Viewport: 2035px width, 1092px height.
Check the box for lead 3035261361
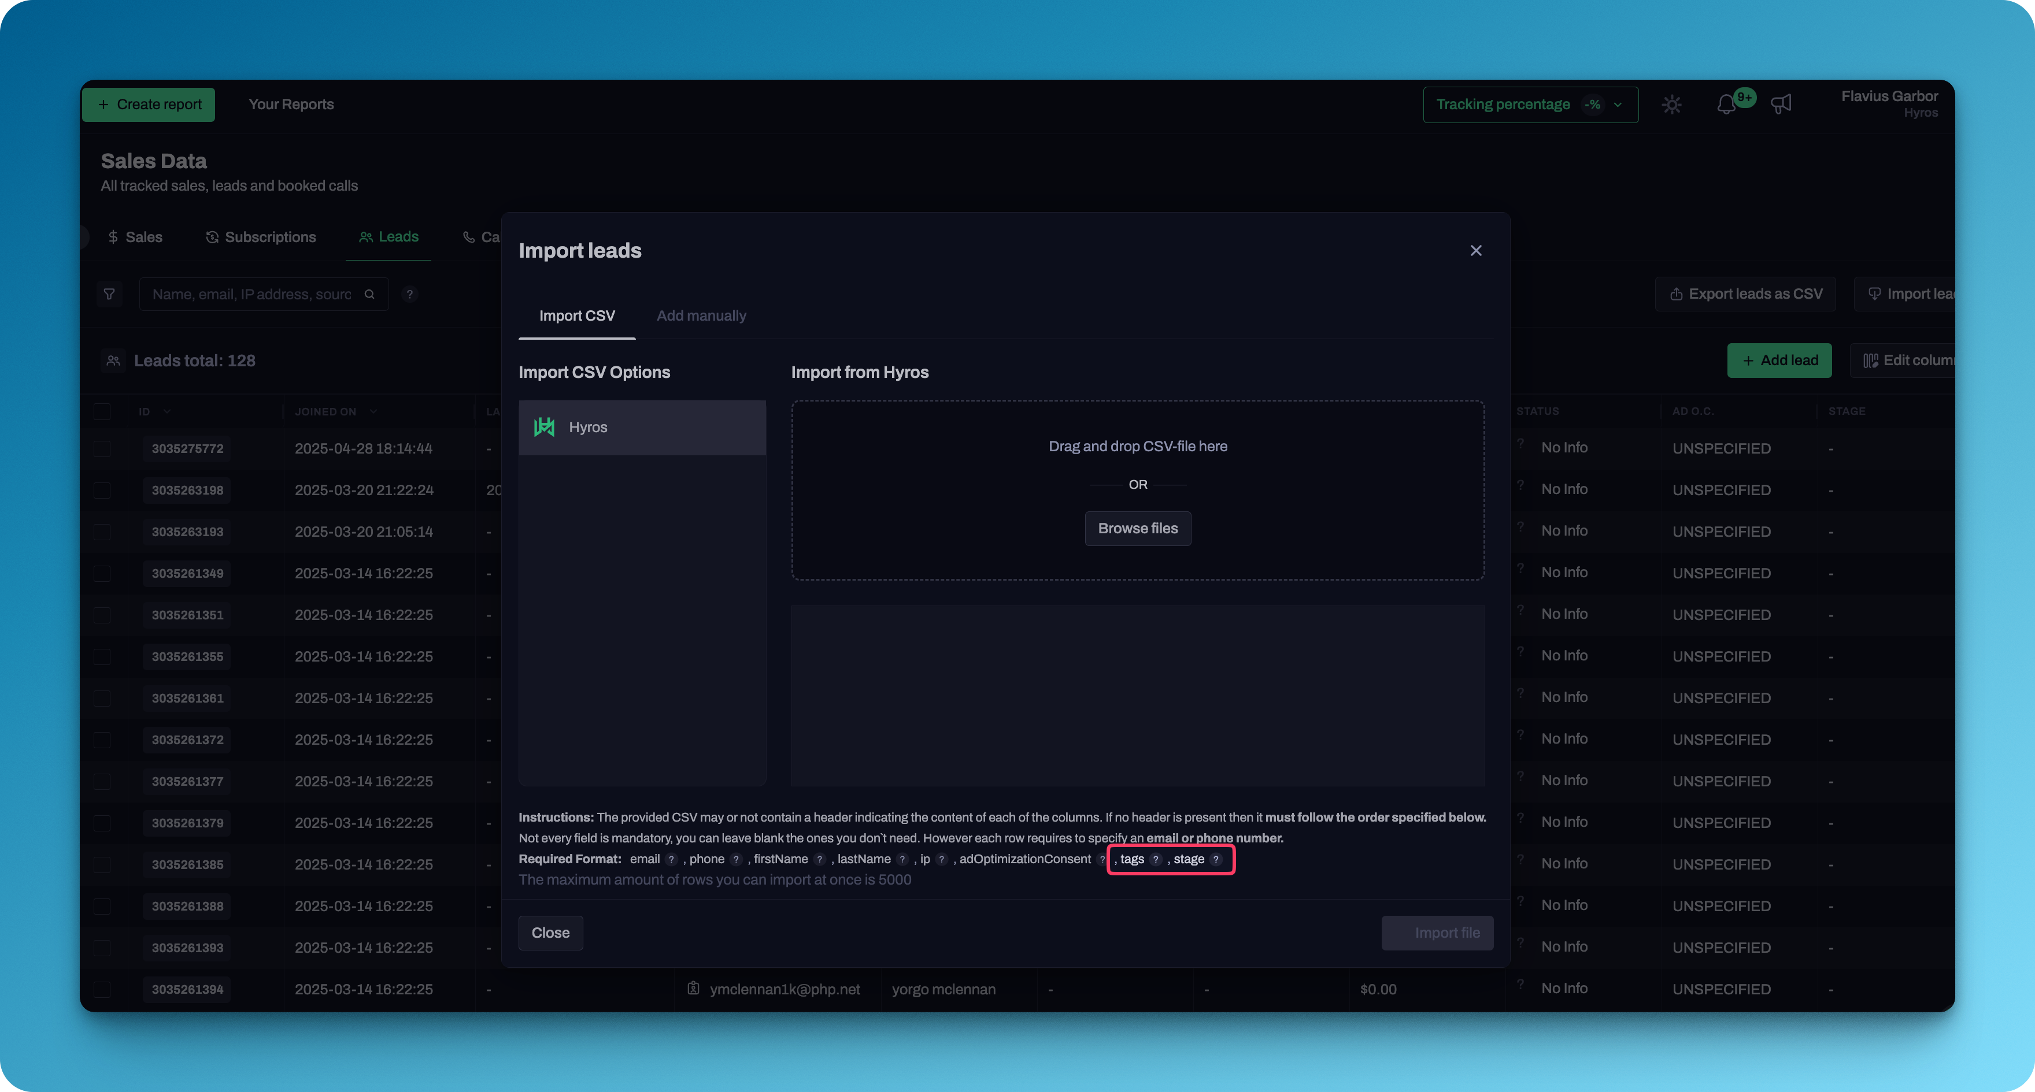[x=102, y=698]
